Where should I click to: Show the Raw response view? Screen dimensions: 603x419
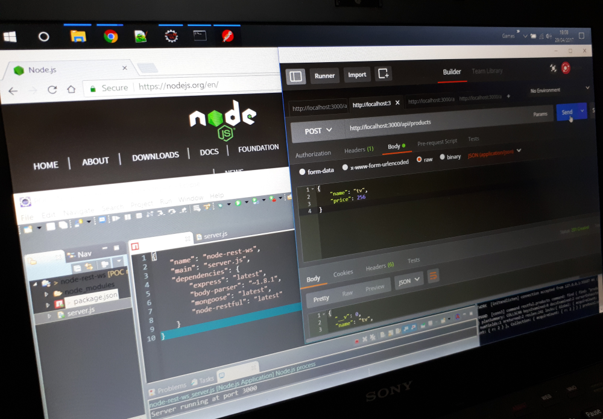[x=347, y=293]
